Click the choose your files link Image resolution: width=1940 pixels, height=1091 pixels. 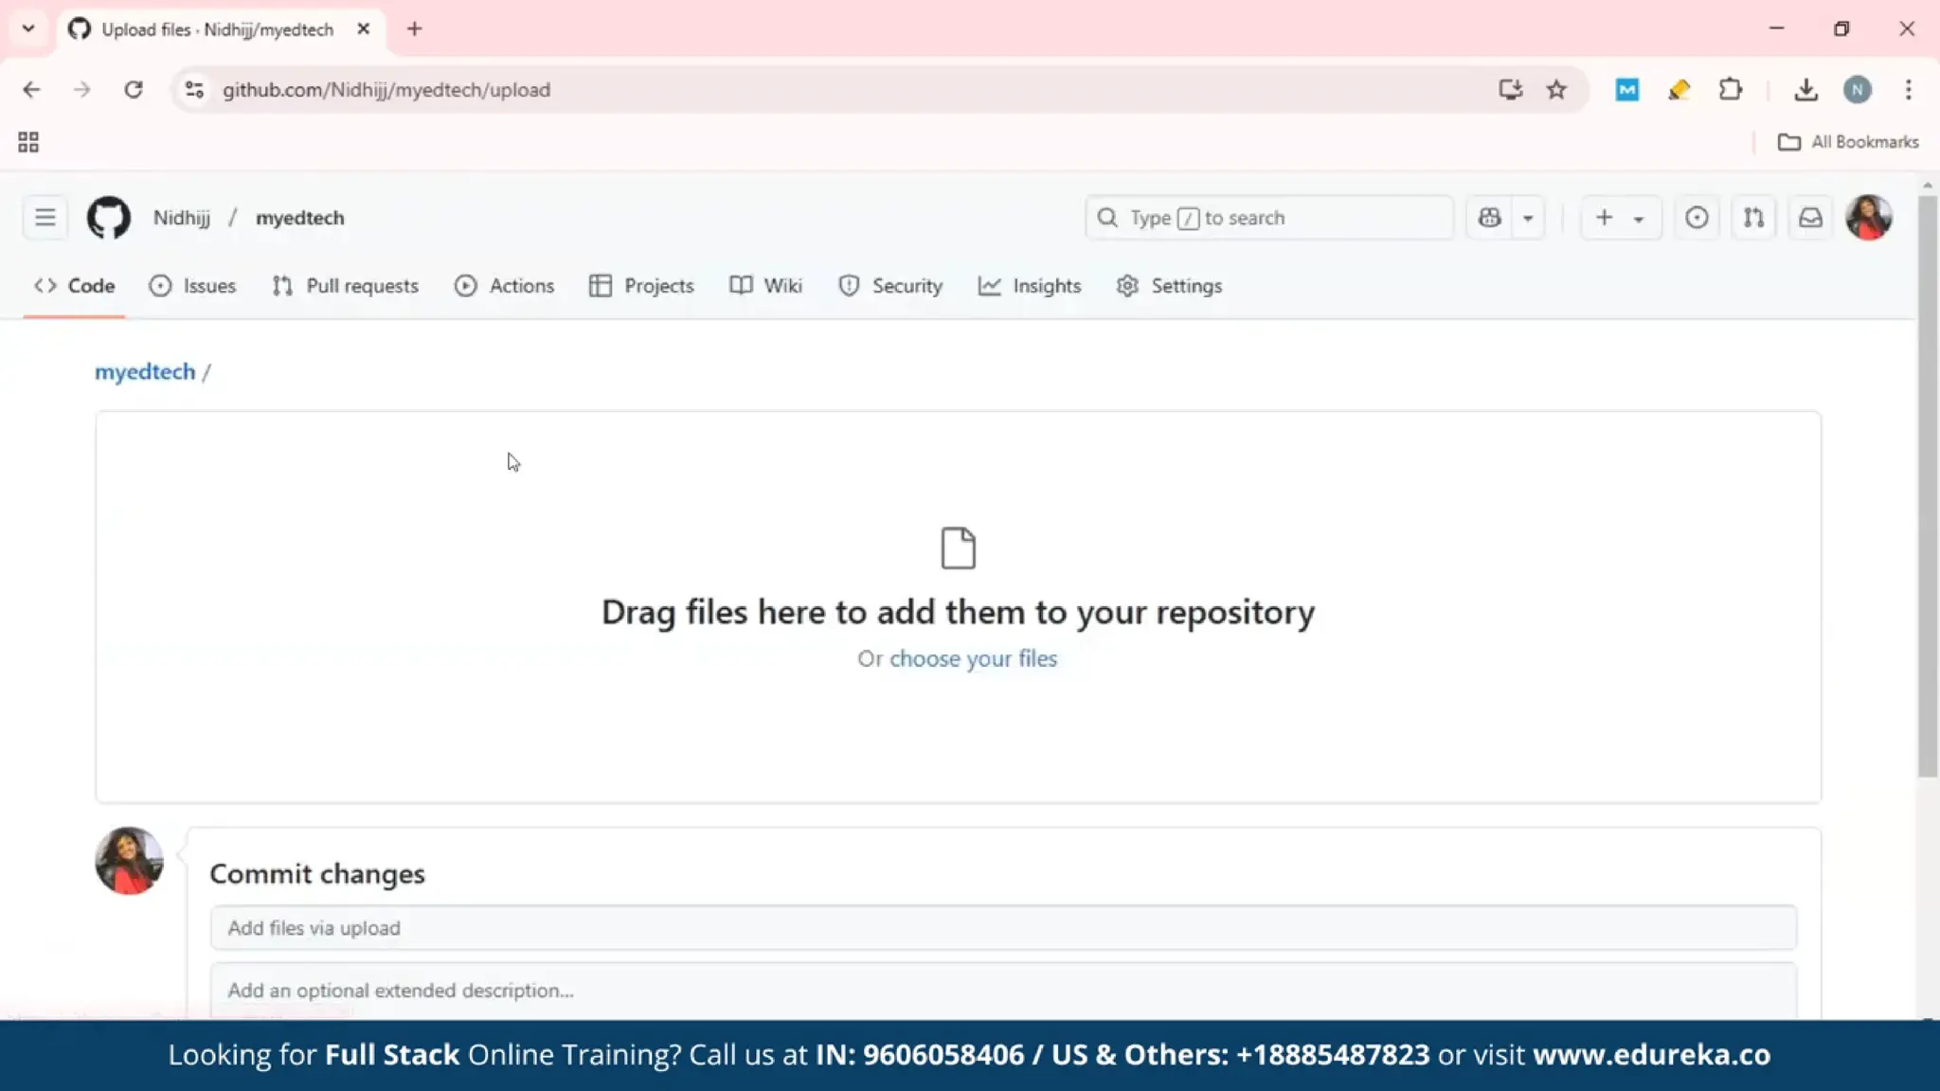coord(973,659)
